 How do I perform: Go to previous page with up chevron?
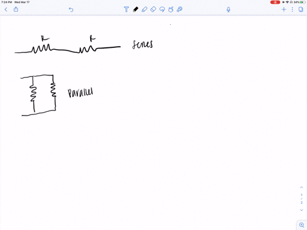[x=301, y=187]
